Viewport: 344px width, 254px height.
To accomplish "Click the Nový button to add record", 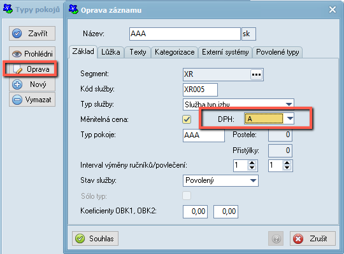I will pyautogui.click(x=32, y=84).
